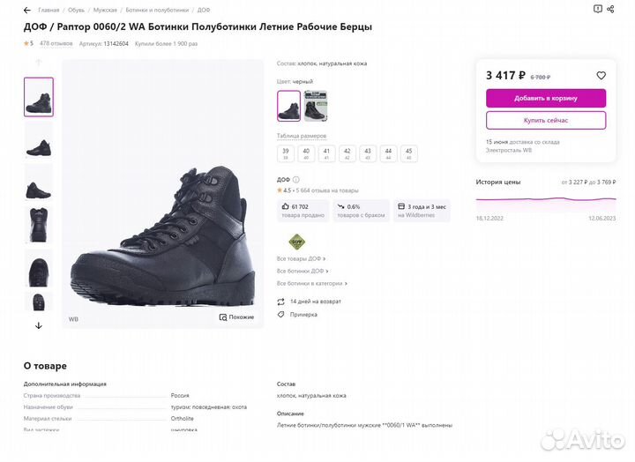Viewport: 635px width, 462px height.
Task: Expand Все ботинки ДОФ link
Action: (x=303, y=272)
